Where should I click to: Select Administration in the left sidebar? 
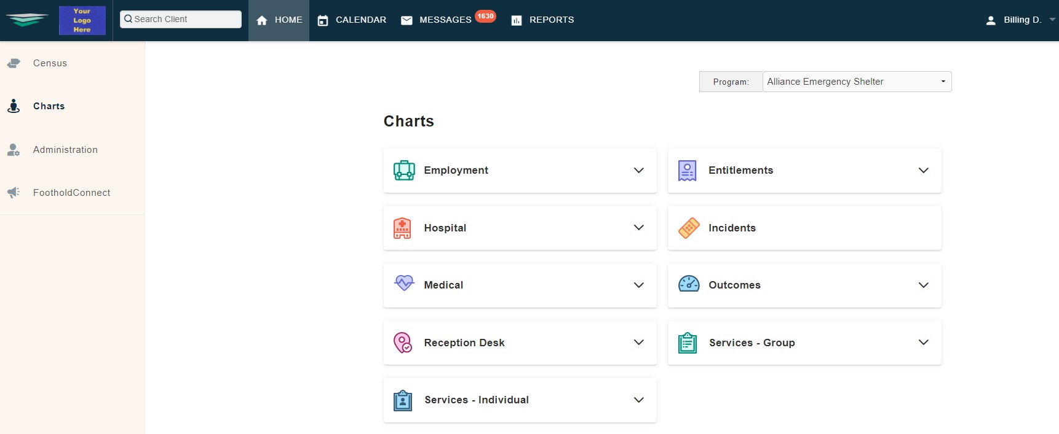point(65,150)
